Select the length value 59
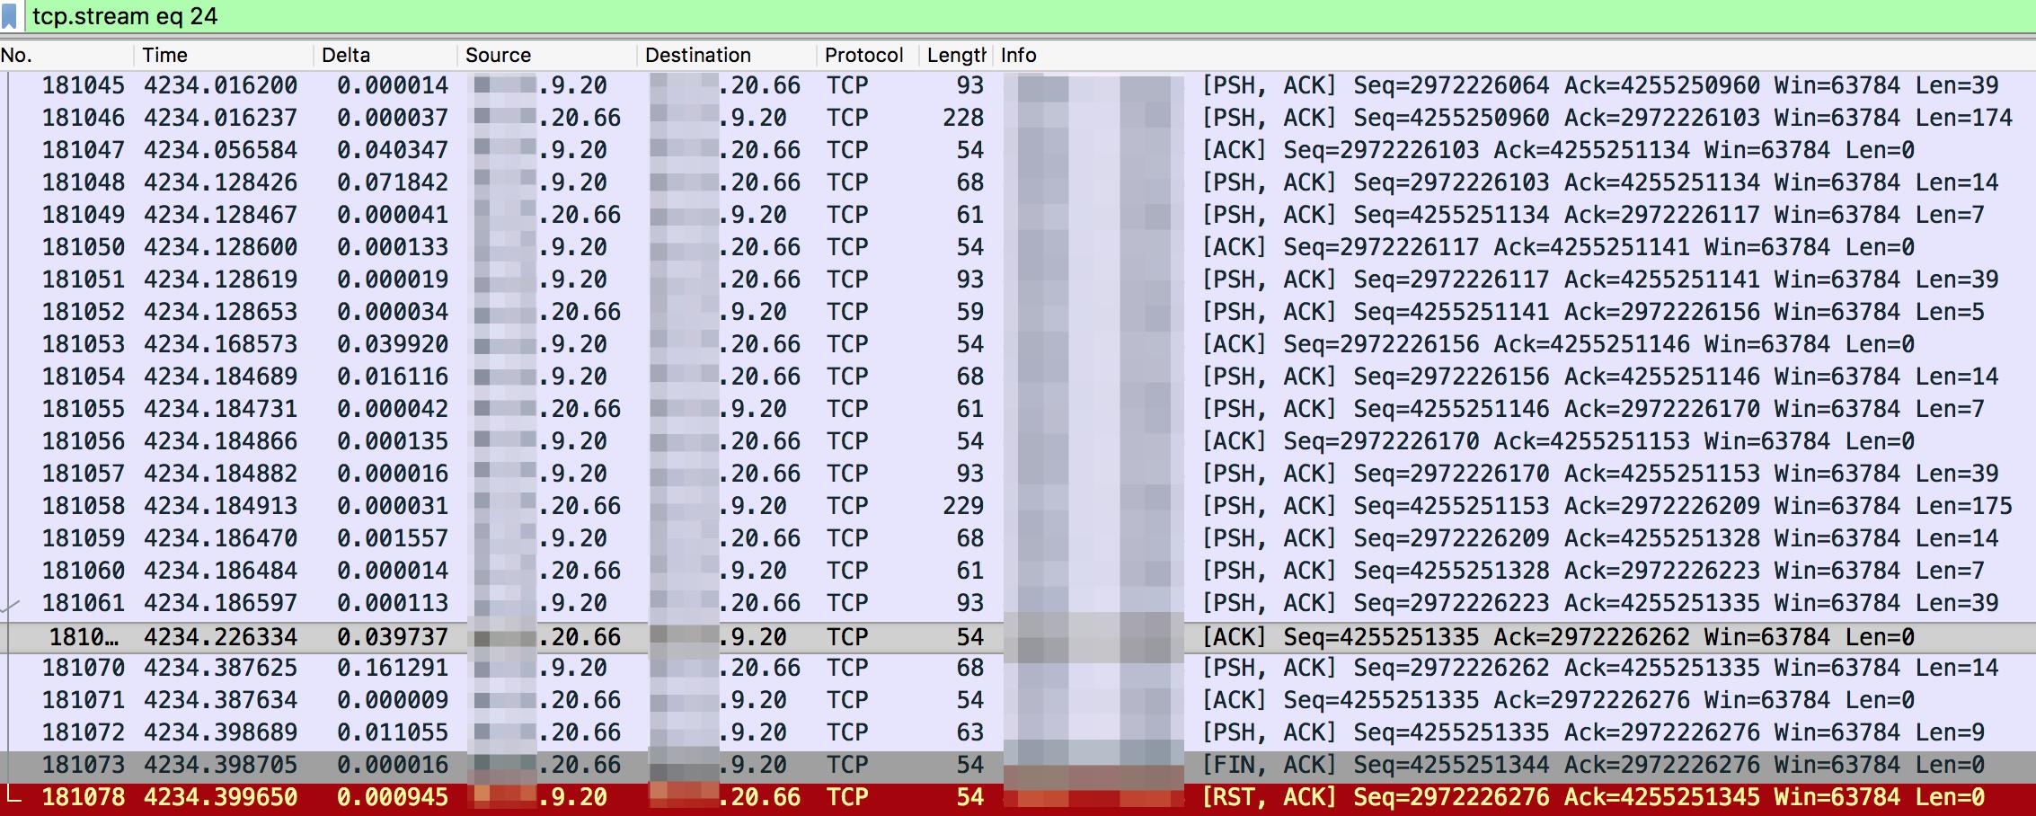 pyautogui.click(x=970, y=312)
